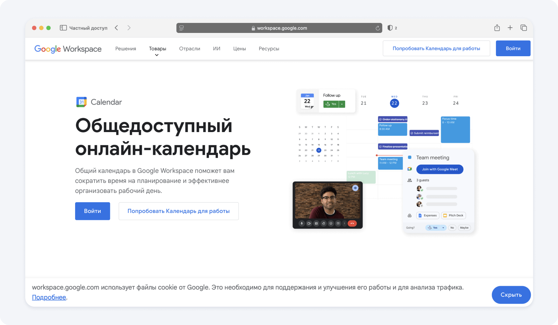Expand the Going Yes dropdown arrow

(x=443, y=228)
